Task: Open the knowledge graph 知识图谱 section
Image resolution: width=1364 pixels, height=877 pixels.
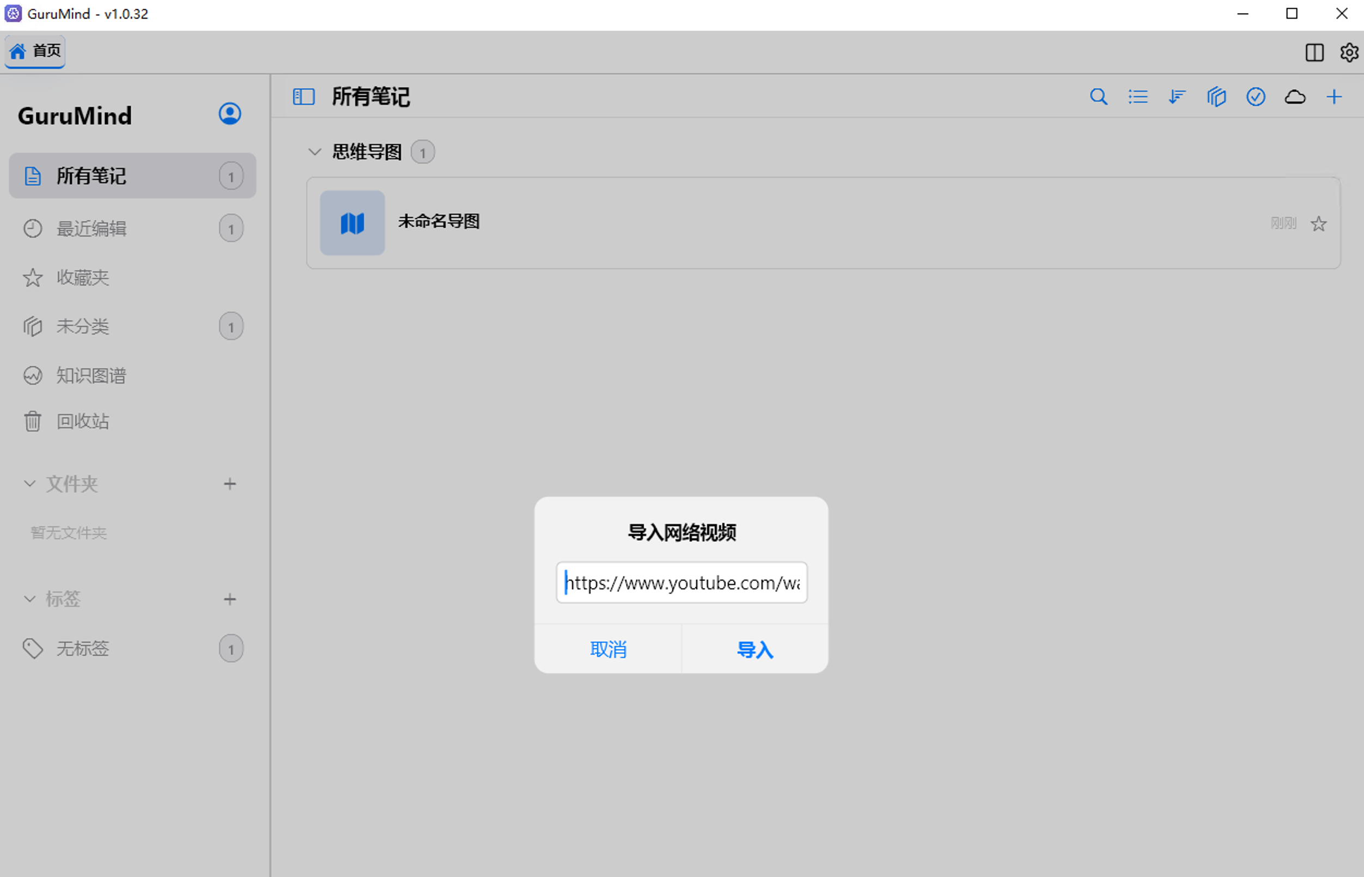Action: point(91,375)
